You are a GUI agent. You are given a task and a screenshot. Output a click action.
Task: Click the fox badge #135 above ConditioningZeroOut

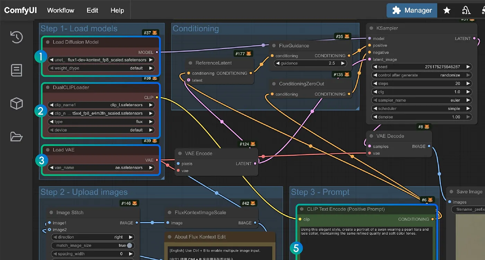click(x=342, y=74)
